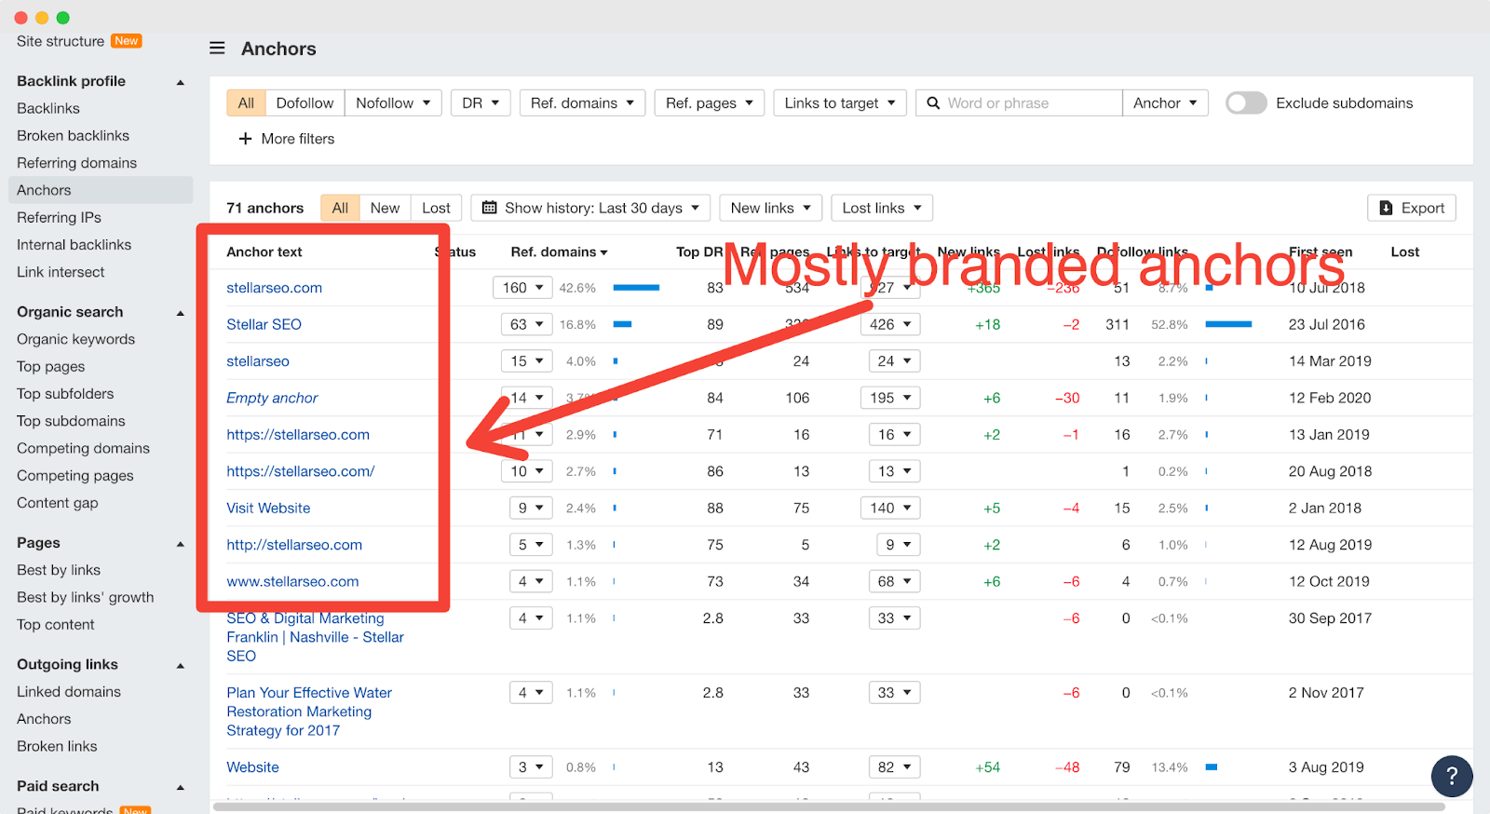Open Best by links in sidebar
The height and width of the screenshot is (814, 1490).
coord(59,570)
